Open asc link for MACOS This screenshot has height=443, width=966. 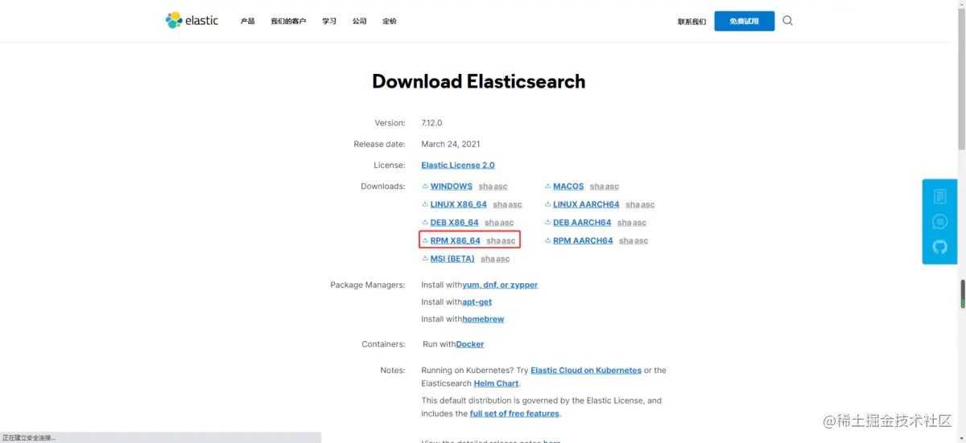click(x=612, y=187)
